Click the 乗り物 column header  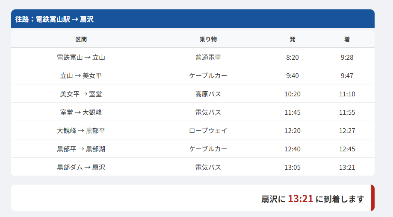(x=208, y=39)
